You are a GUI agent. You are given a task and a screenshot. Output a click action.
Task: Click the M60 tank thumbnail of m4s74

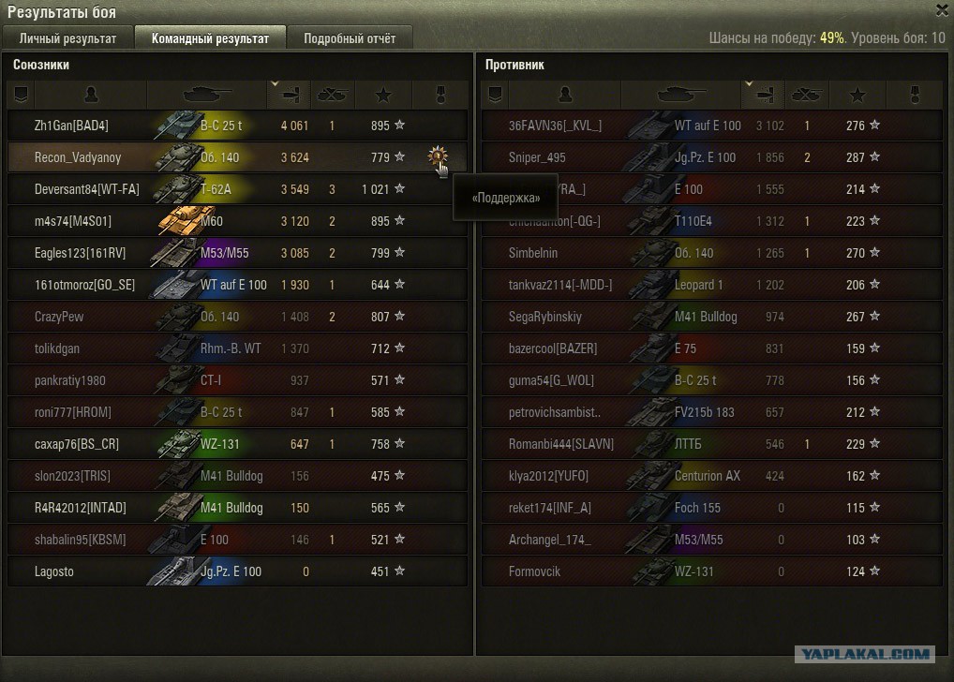click(180, 219)
